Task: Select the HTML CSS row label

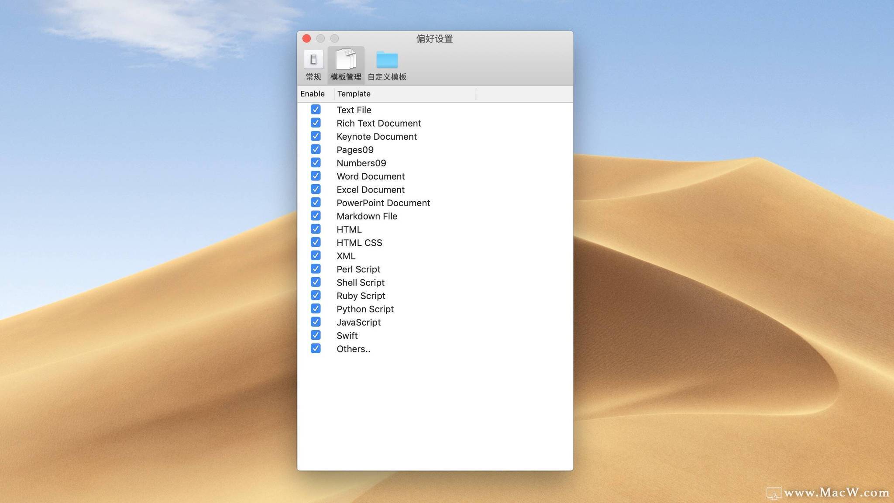Action: (359, 243)
